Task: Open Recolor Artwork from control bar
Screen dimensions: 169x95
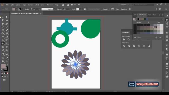Action: coord(85,9)
